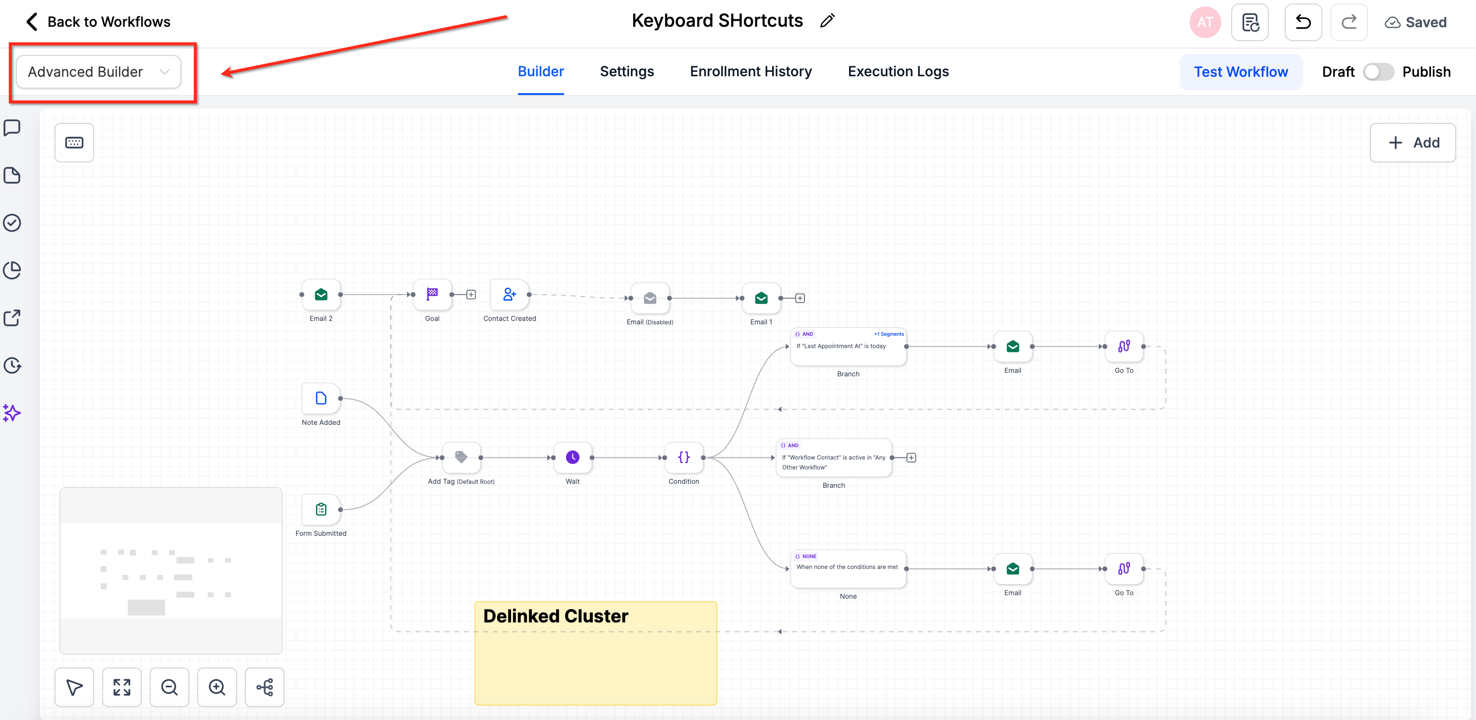The width and height of the screenshot is (1476, 720).
Task: Click the auto-layout tree icon
Action: pyautogui.click(x=264, y=687)
